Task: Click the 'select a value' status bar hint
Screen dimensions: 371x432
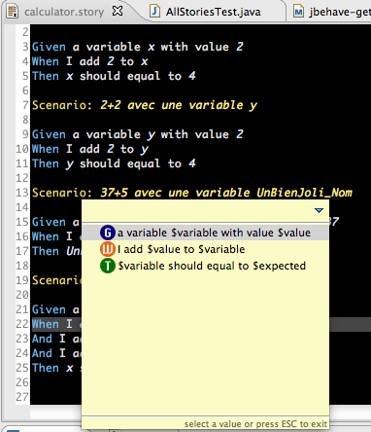Action: 255,424
